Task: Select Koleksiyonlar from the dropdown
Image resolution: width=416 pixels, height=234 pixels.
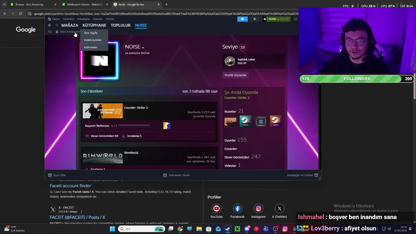Action: click(x=93, y=40)
